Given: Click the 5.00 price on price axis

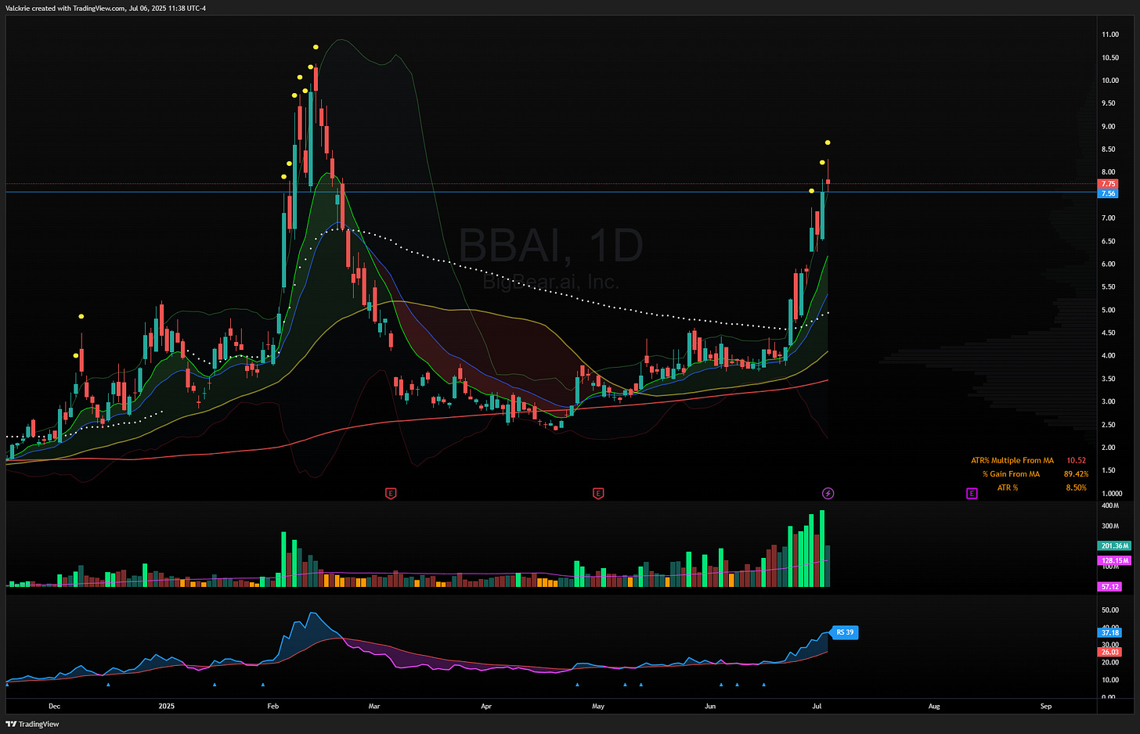Looking at the screenshot, I should click(1109, 310).
